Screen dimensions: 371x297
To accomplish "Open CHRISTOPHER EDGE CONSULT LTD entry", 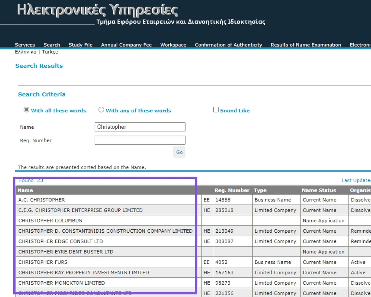I will (x=61, y=241).
